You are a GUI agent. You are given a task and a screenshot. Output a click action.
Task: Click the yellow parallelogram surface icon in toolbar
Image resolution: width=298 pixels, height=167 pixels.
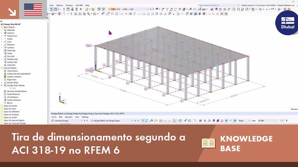point(87,9)
